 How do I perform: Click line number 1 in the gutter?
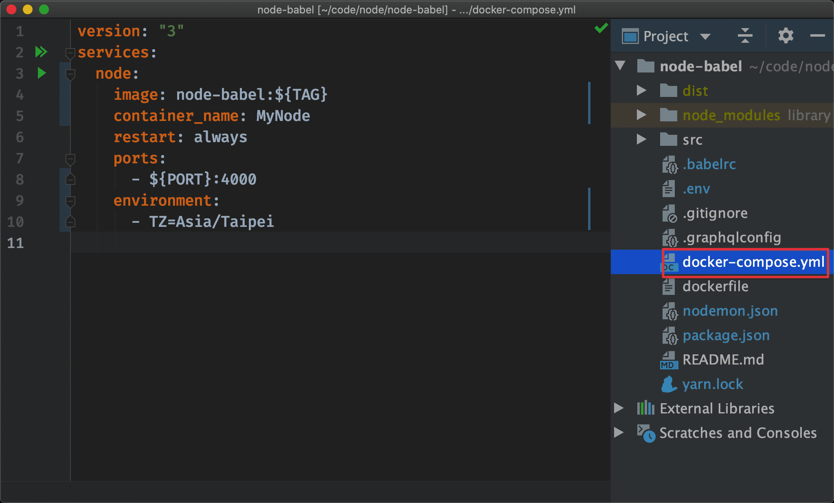tap(20, 31)
